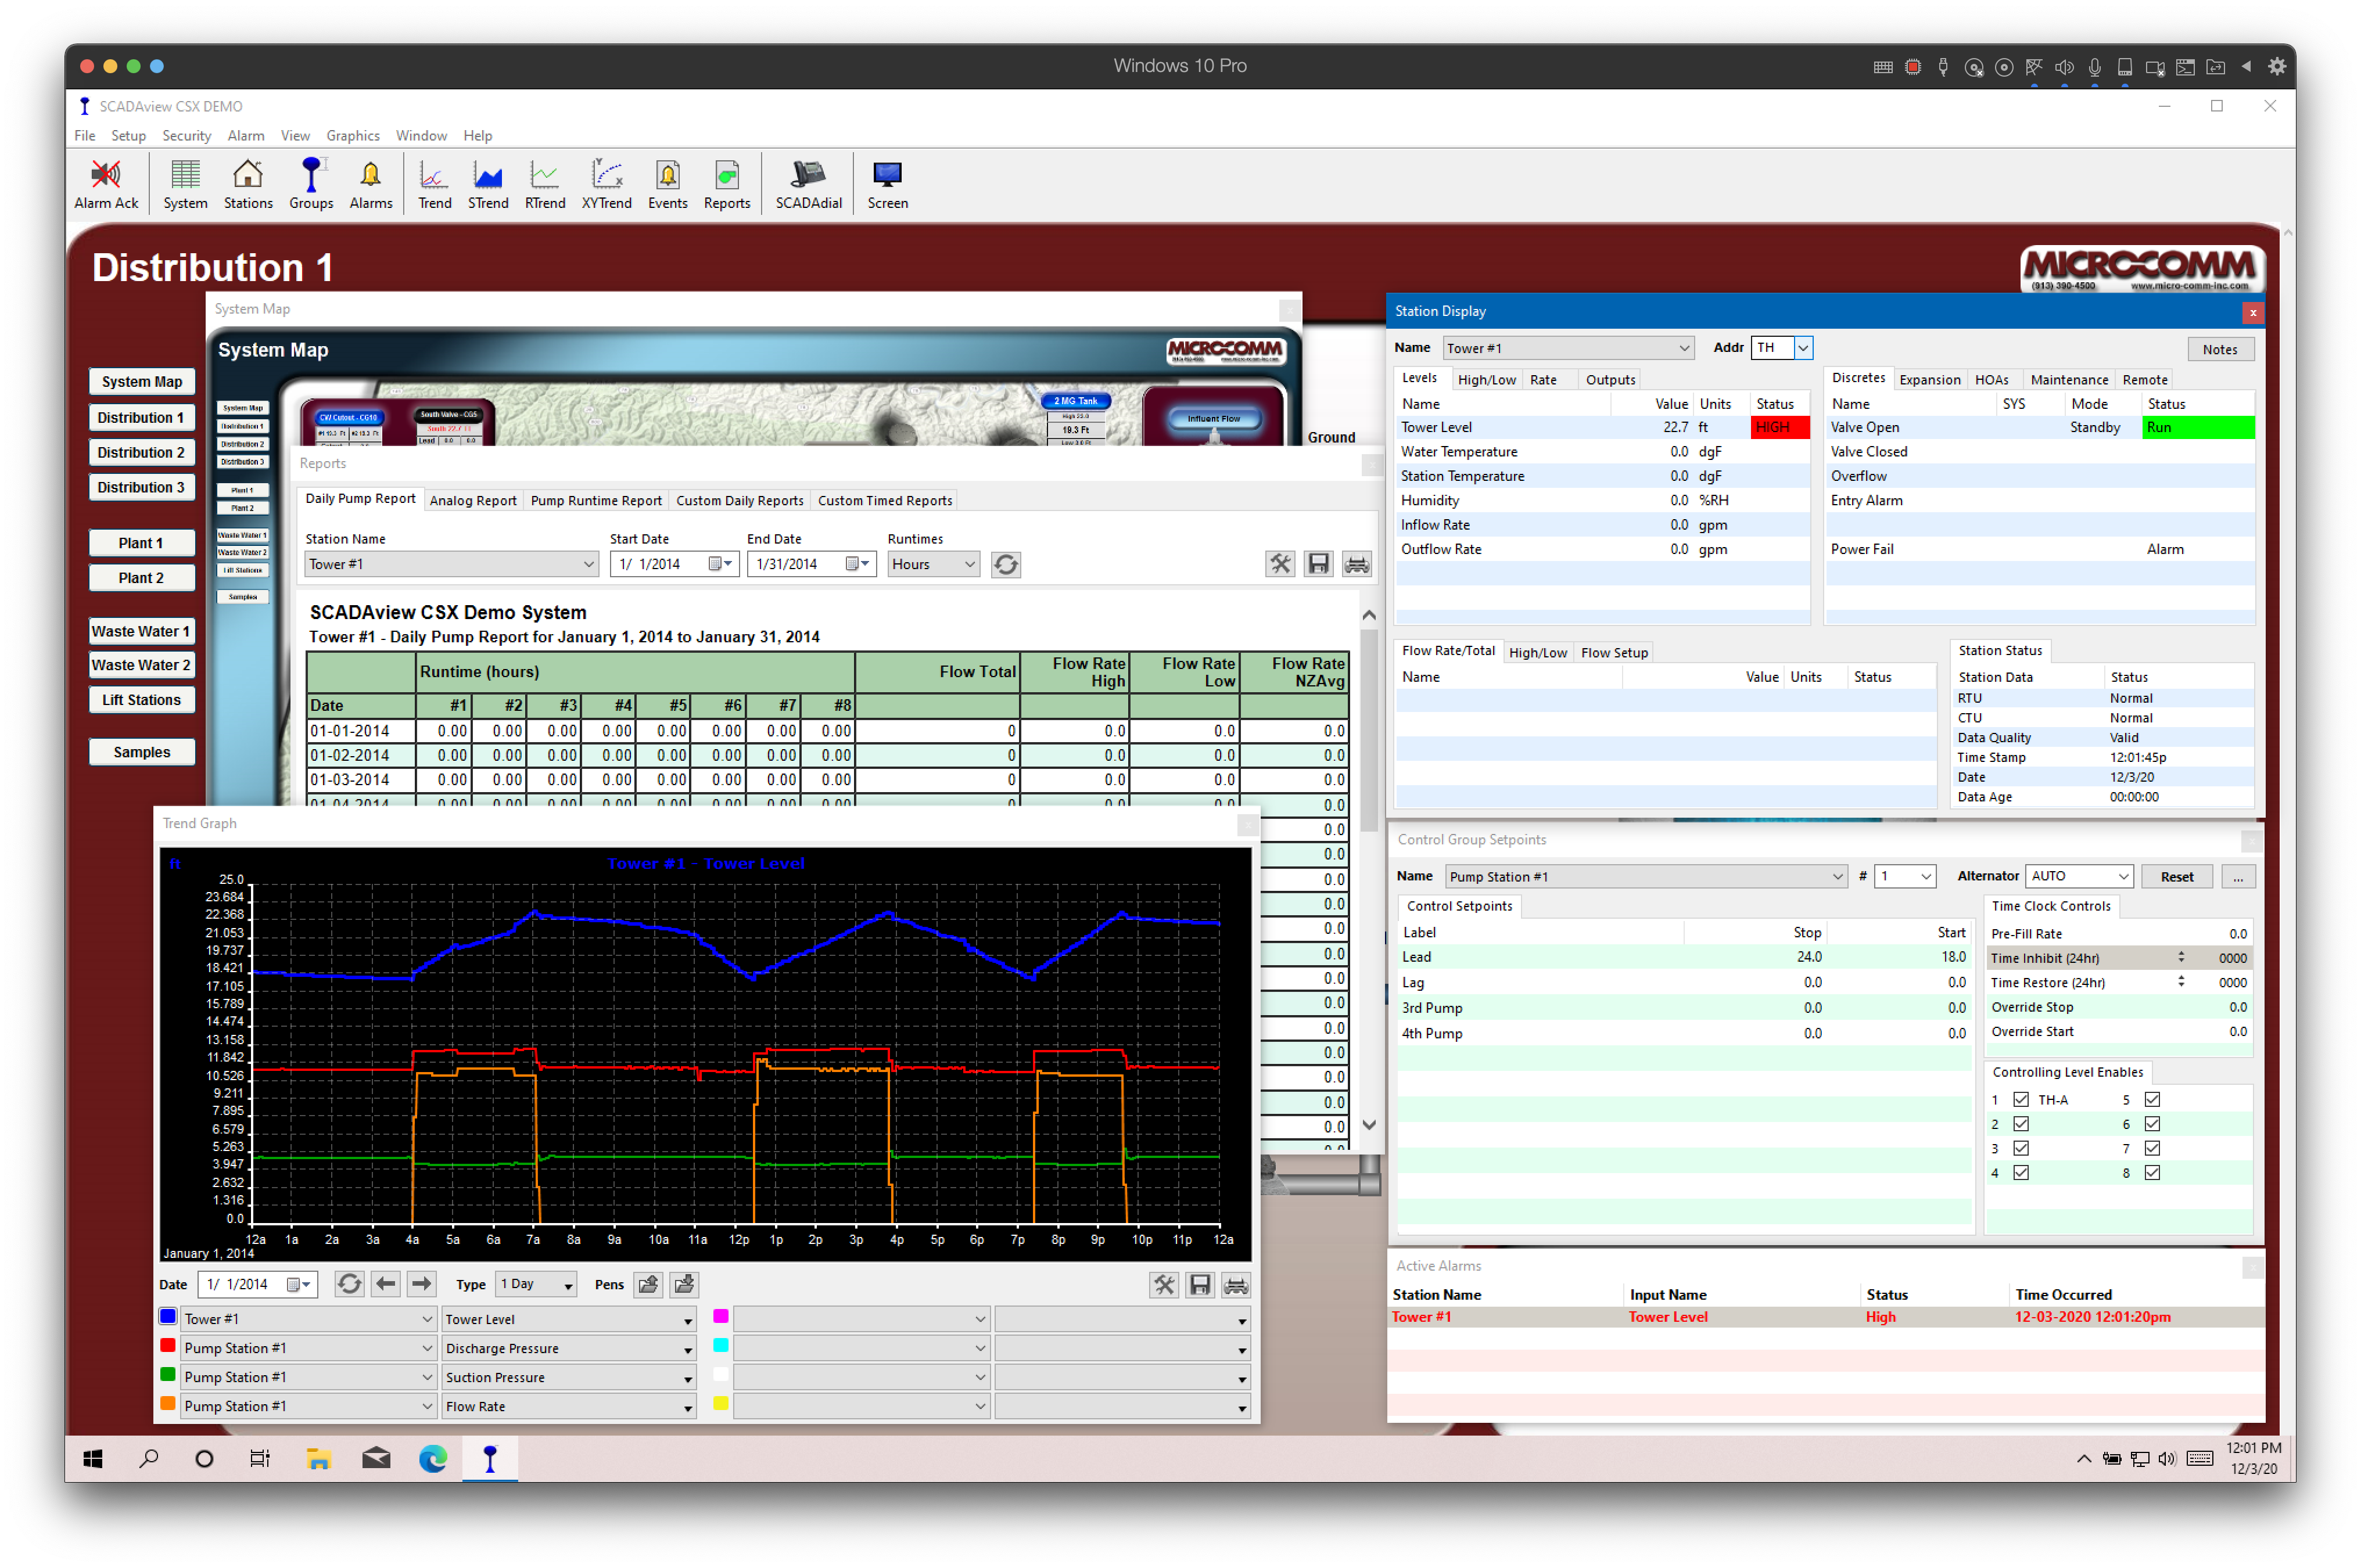Open the Samples screen

141,752
